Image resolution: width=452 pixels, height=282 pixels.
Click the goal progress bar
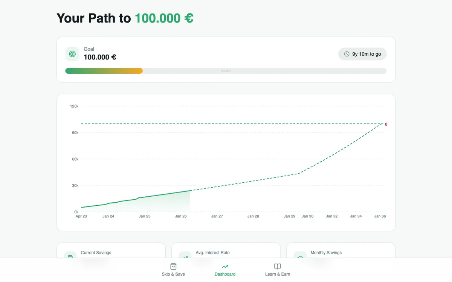(x=226, y=71)
